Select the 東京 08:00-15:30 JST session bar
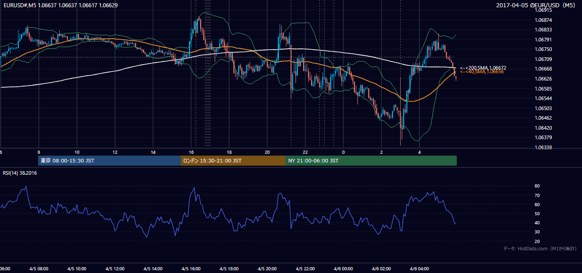 [109, 161]
